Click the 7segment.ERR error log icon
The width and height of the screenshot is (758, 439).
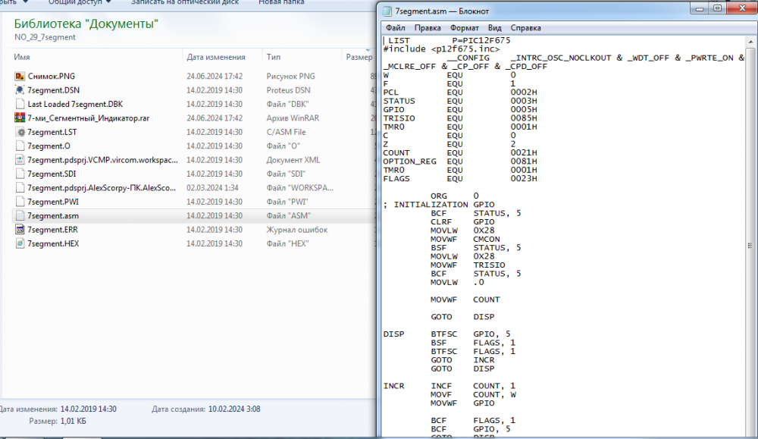20,230
